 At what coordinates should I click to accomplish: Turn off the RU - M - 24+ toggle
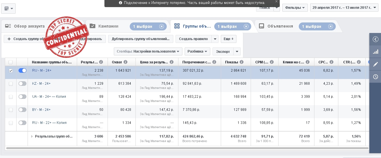coord(22,70)
